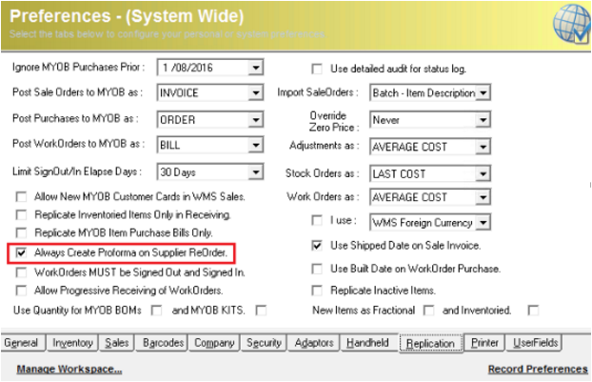Click the Replication tab
The image size is (592, 382).
click(x=430, y=344)
